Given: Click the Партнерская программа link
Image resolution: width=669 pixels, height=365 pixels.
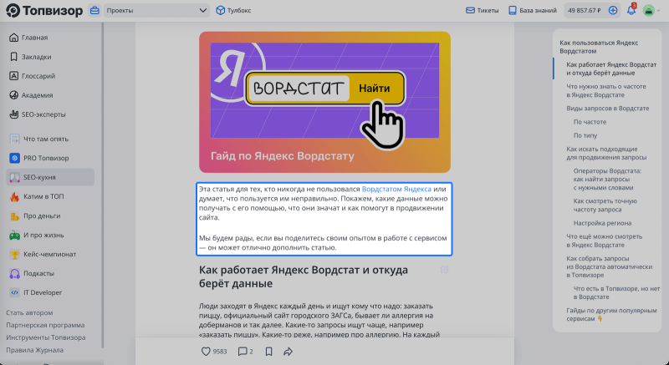Looking at the screenshot, I should click(45, 325).
